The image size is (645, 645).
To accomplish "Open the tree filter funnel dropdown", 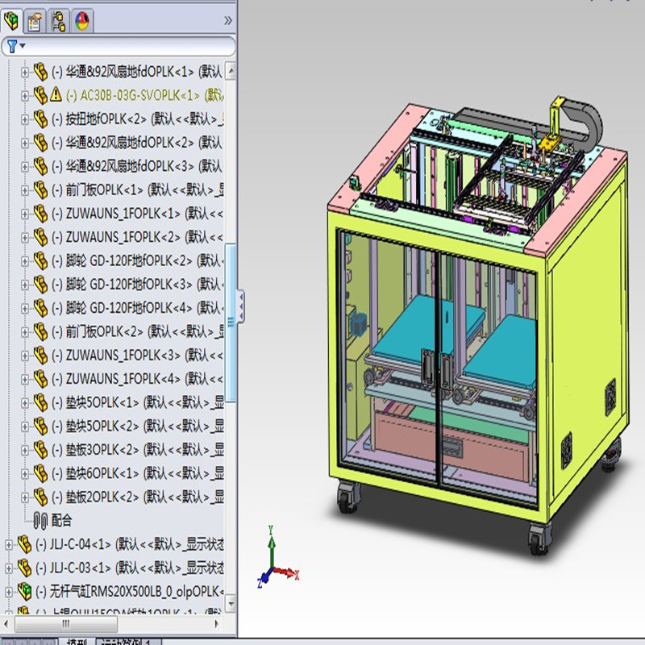I will pos(15,46).
